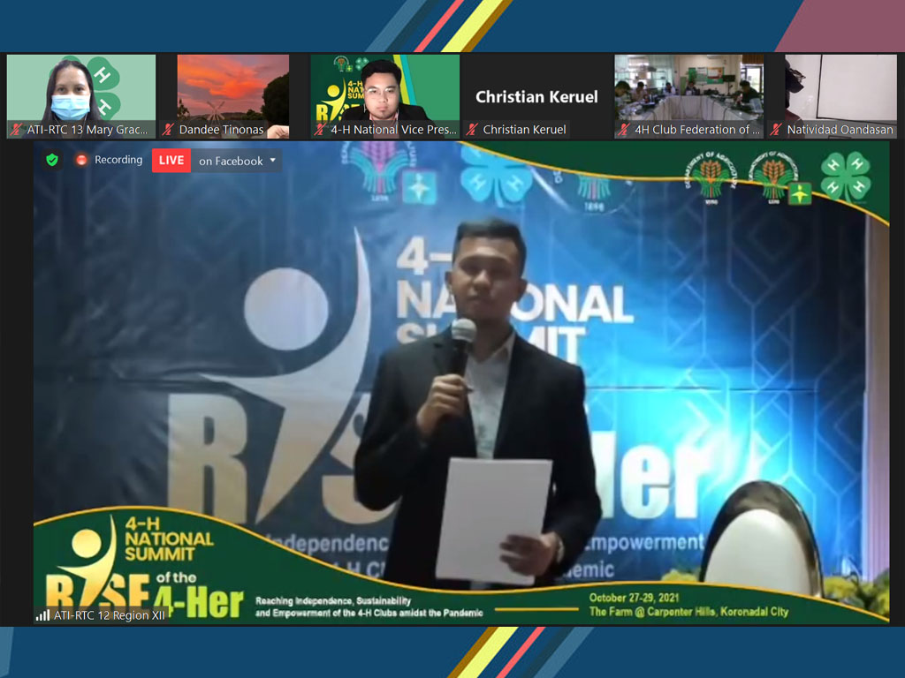The image size is (905, 678).
Task: Select the ATI-RTC 13 Mary Grace video thumbnail
Action: 81,96
